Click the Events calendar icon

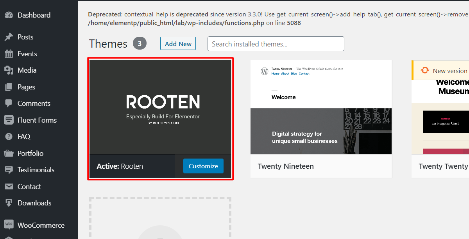coord(9,54)
